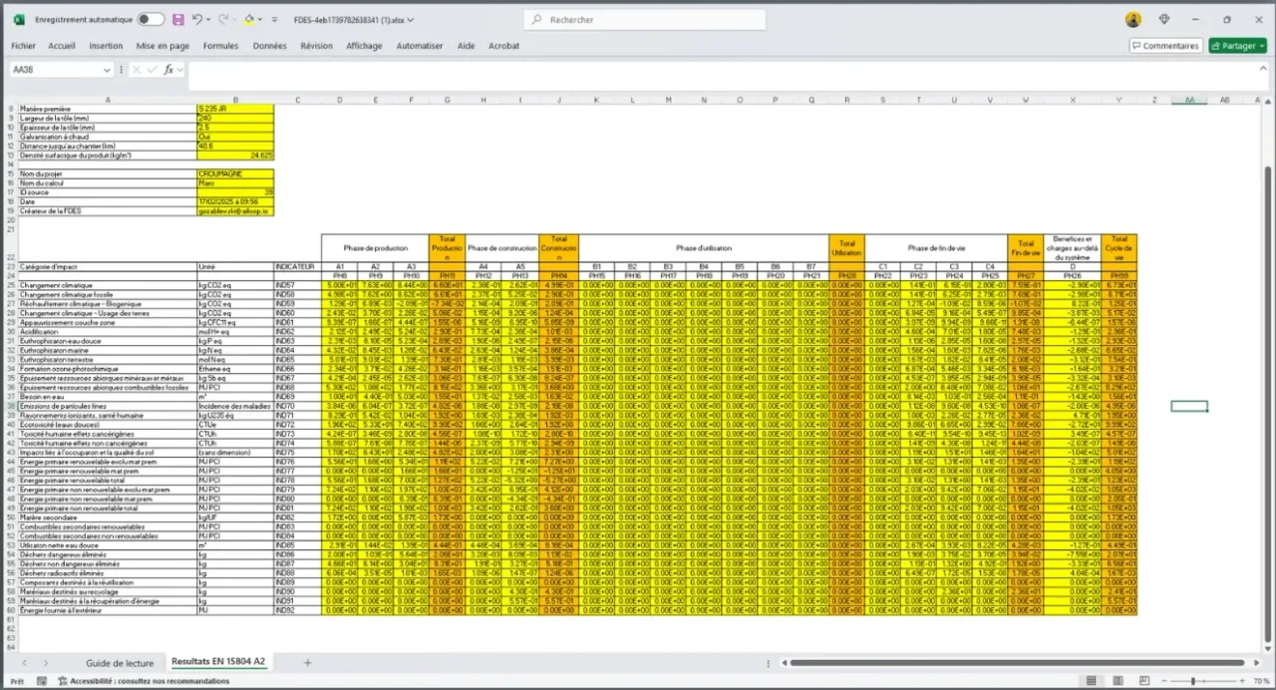Switch to the Accueil ribbon tab
Viewport: 1276px width, 690px height.
(x=62, y=46)
